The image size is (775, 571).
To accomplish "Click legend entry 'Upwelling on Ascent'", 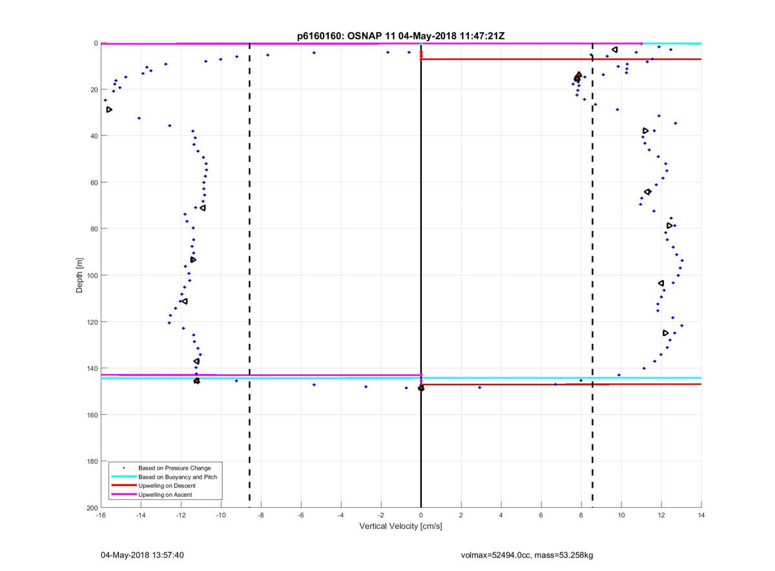I will pos(165,495).
